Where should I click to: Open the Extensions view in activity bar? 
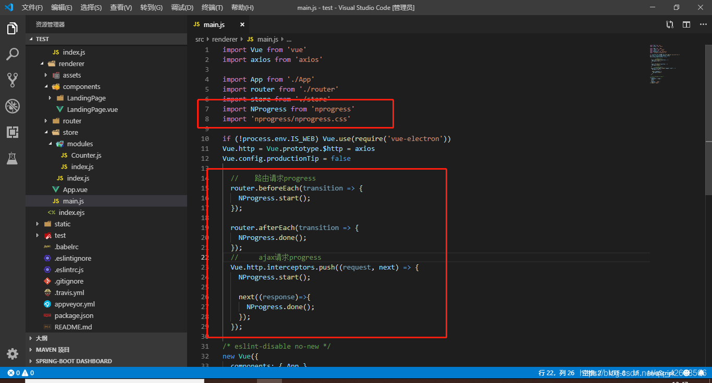[x=13, y=132]
